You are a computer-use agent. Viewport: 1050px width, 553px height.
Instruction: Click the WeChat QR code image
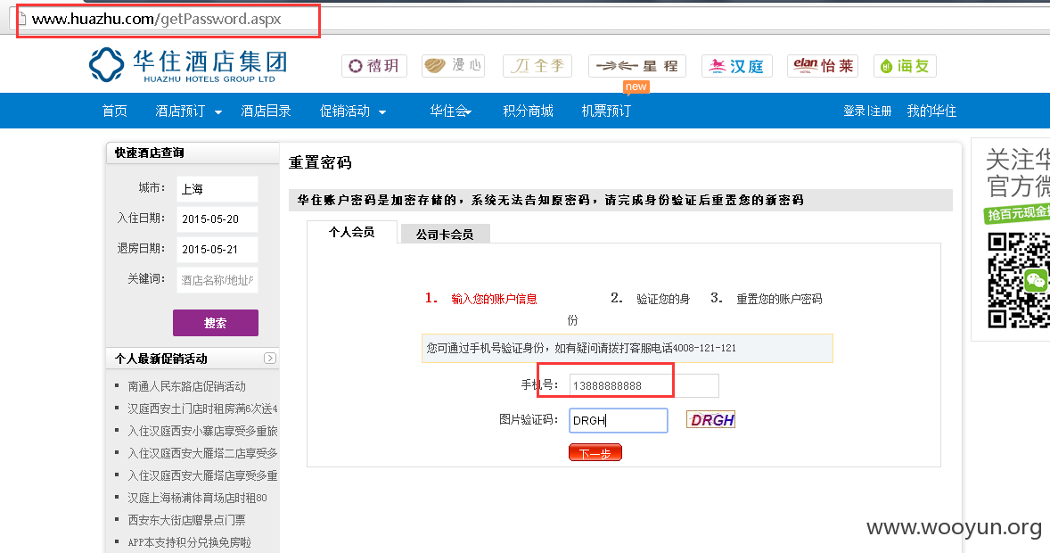[x=1019, y=280]
